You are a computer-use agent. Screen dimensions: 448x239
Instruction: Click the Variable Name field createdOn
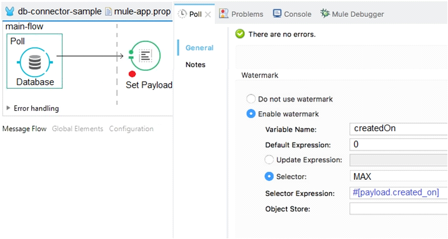point(398,129)
